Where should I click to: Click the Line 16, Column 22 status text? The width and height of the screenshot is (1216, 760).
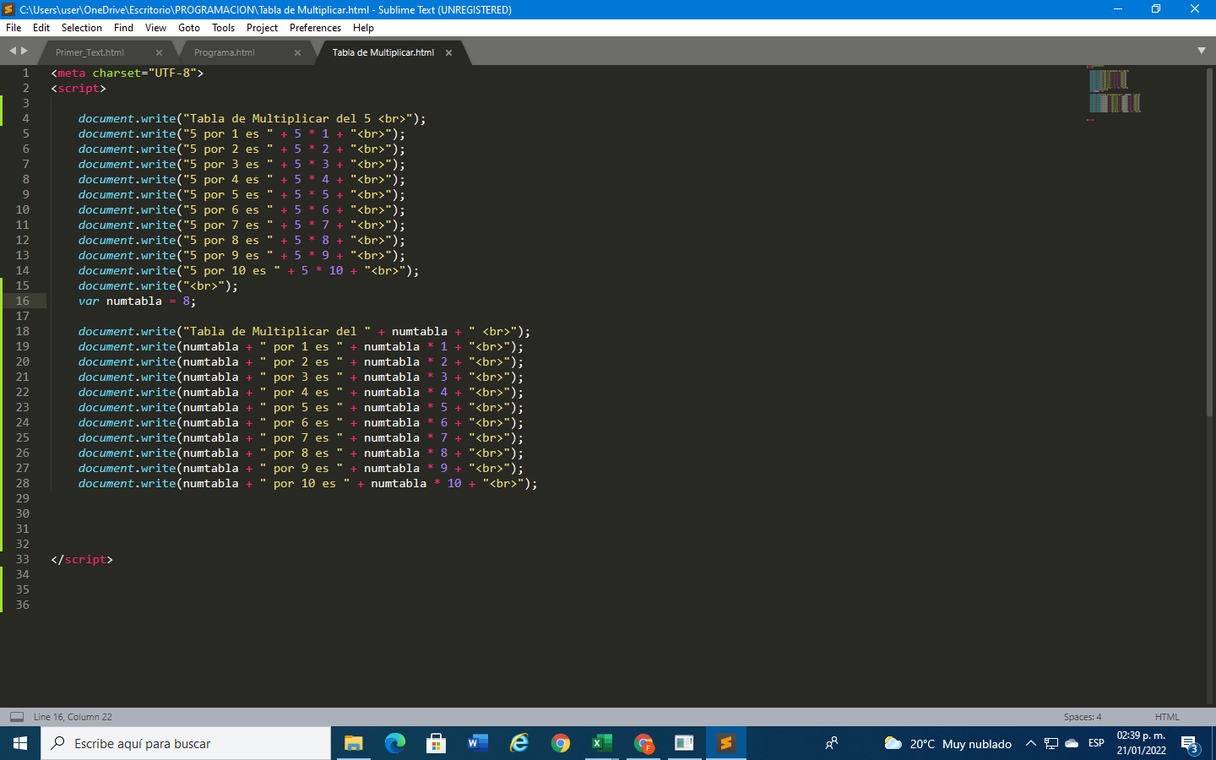(x=73, y=717)
